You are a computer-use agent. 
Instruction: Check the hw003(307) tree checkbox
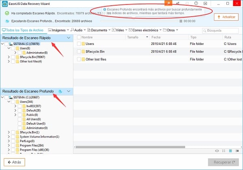pyautogui.click(x=19, y=106)
